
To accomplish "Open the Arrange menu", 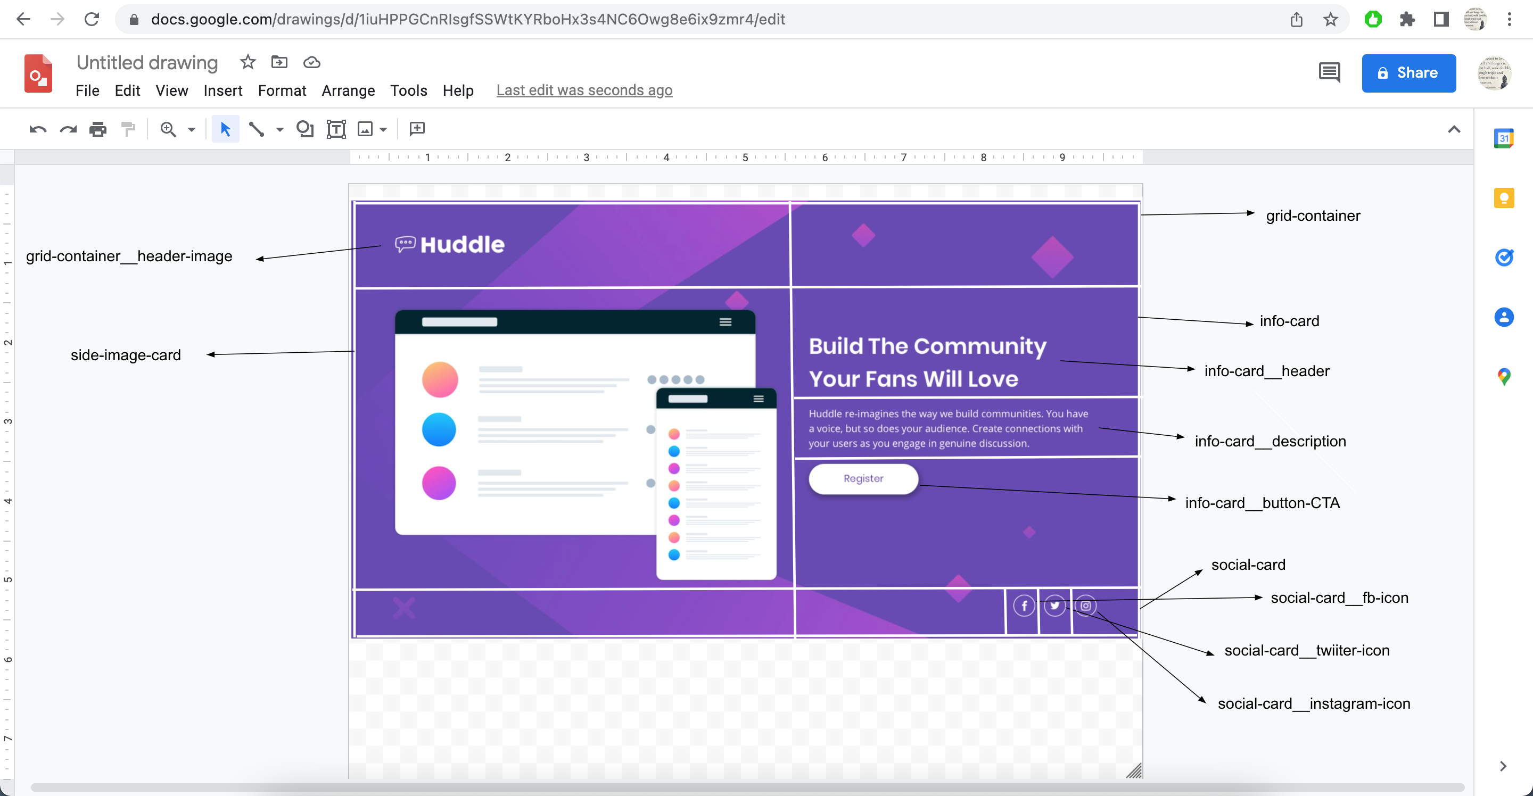I will pyautogui.click(x=348, y=90).
